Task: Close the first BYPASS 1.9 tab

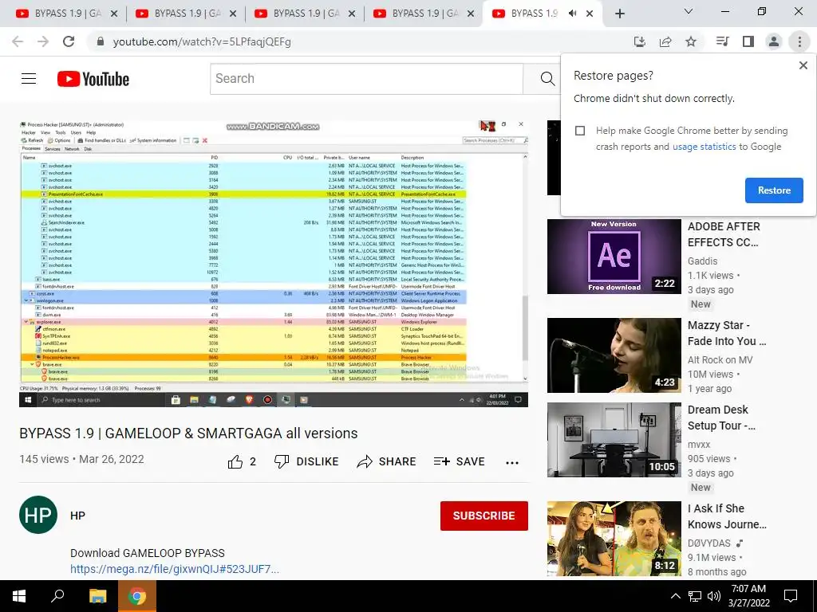Action: click(x=114, y=14)
